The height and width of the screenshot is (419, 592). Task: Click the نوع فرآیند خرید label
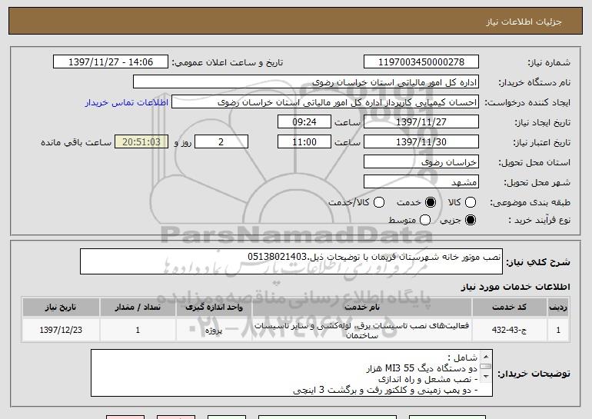coord(539,220)
